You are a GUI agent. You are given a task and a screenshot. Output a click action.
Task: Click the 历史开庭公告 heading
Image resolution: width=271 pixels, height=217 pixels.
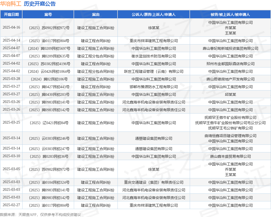[40, 4]
